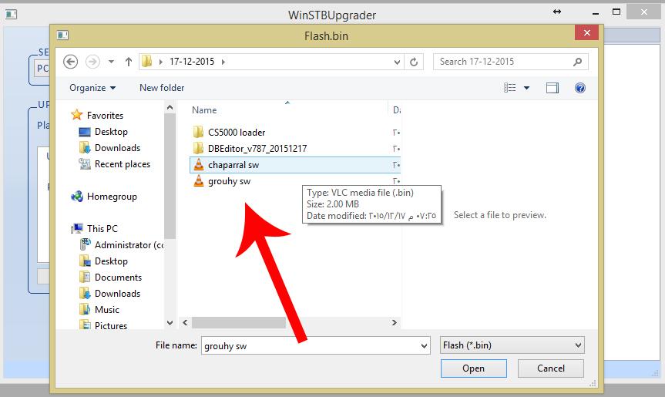Viewport: 665px width, 397px height.
Task: Open the Organize menu
Action: pos(92,88)
